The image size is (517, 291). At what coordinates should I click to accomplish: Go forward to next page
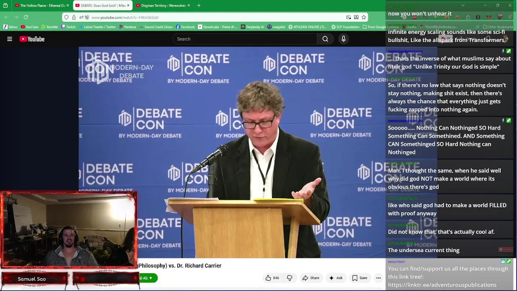[x=16, y=17]
